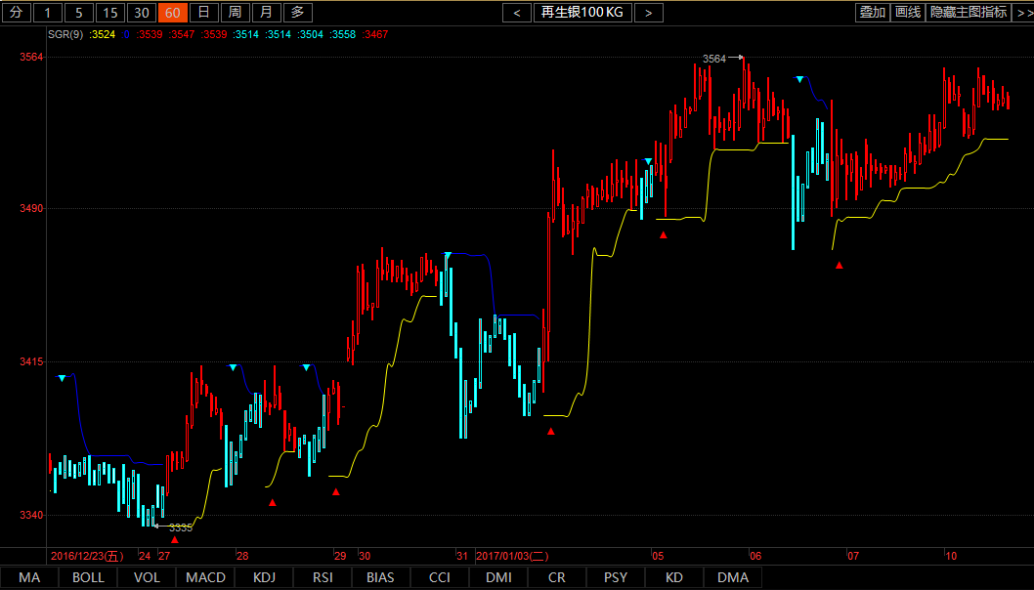Screen dimensions: 1034x590
Task: Open the BIAS indicator tab
Action: pyautogui.click(x=380, y=577)
